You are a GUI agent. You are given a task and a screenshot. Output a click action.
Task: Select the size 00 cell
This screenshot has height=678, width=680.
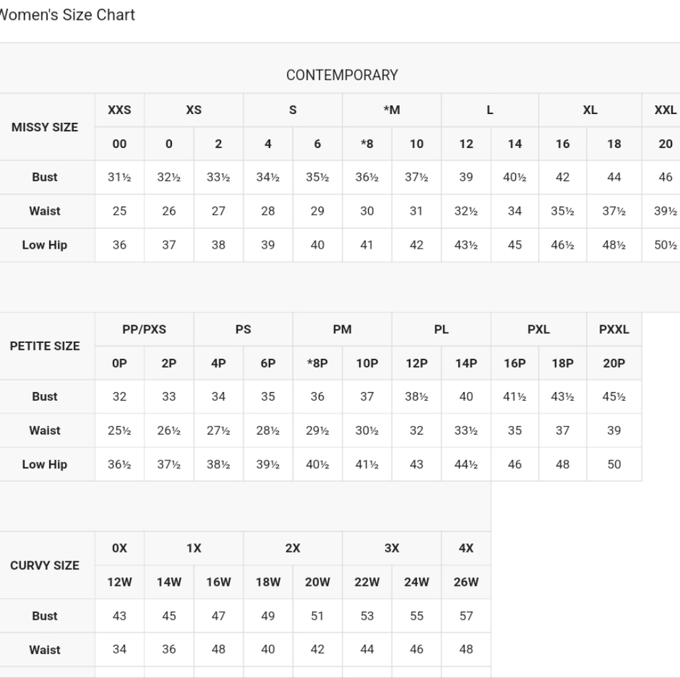(119, 144)
